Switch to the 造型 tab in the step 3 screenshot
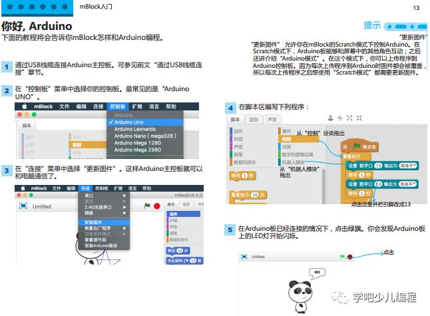430x316 pixels. click(x=186, y=204)
